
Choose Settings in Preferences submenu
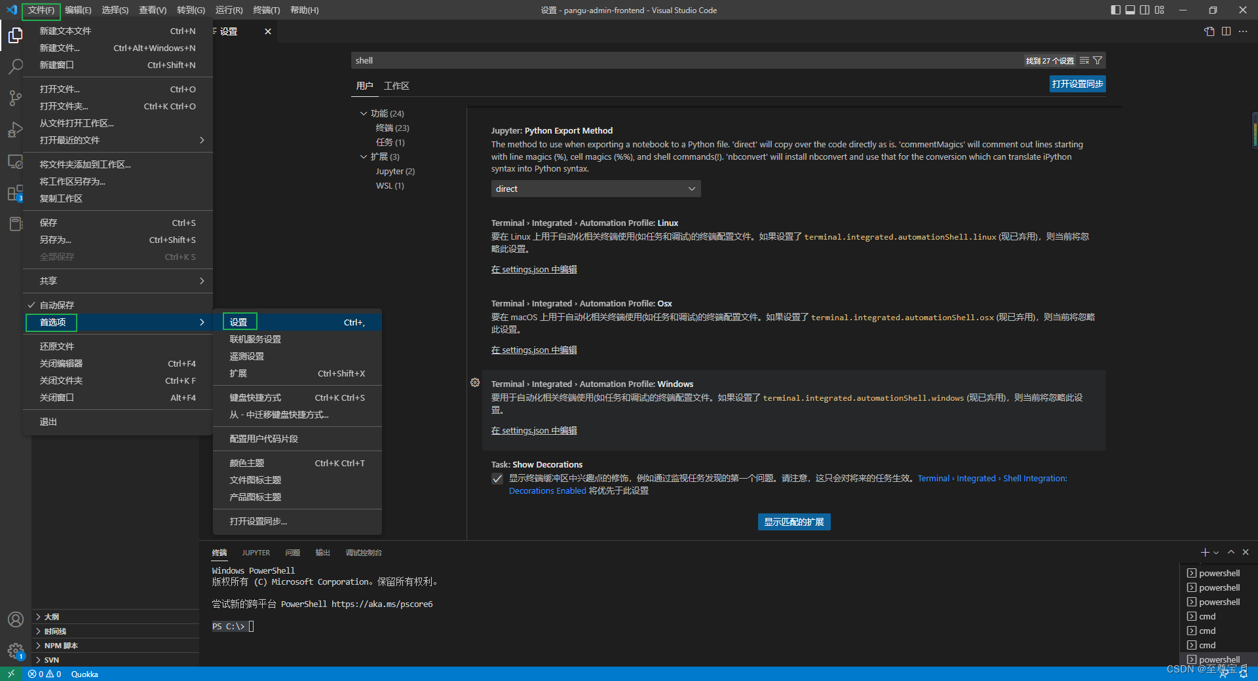[297, 322]
